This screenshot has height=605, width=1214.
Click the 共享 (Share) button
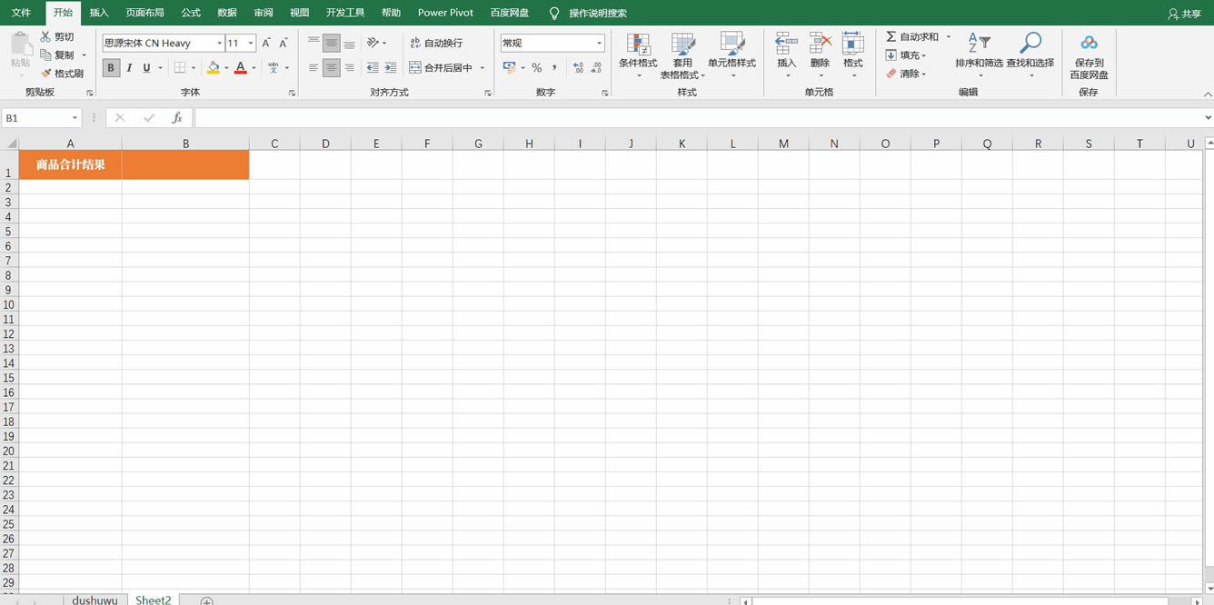[1184, 14]
